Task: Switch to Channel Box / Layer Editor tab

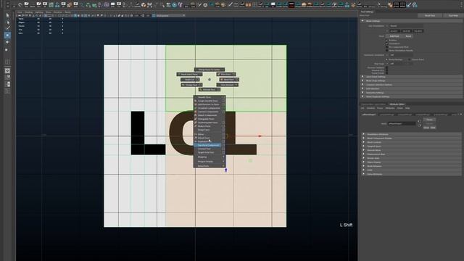Action: 374,104
